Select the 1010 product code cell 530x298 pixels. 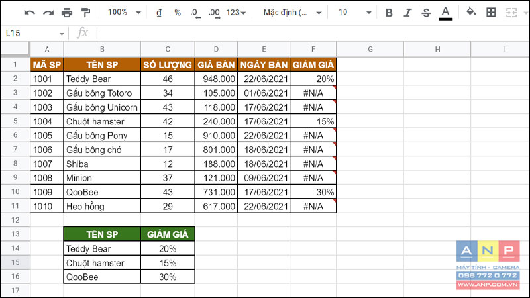(x=47, y=206)
